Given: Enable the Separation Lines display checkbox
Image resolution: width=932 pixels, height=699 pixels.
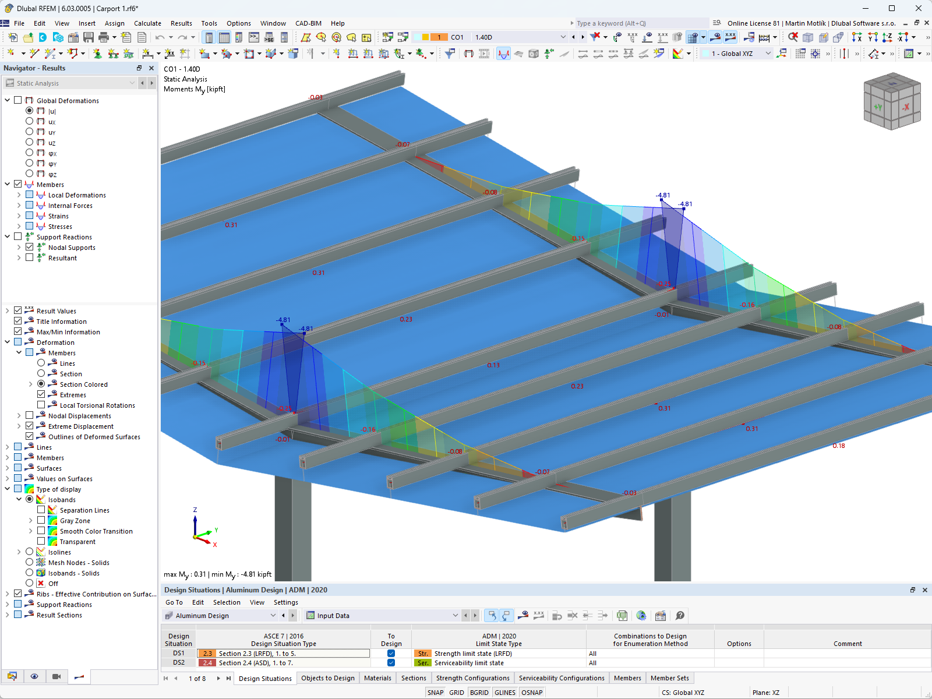Looking at the screenshot, I should click(x=41, y=509).
